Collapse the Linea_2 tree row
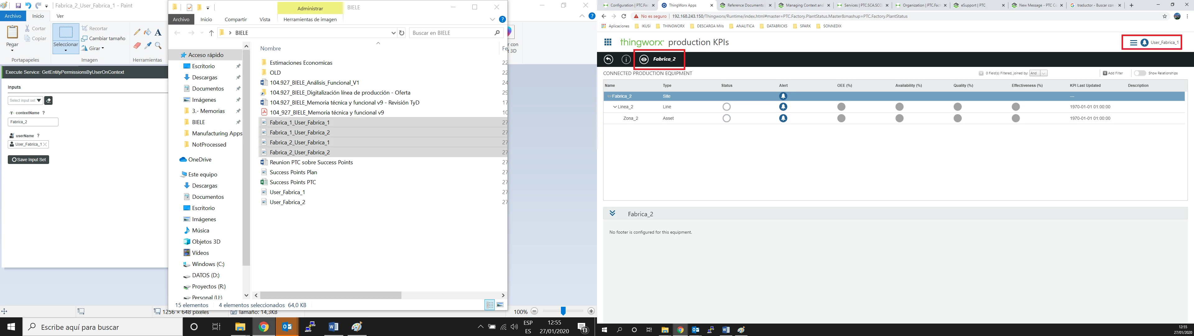This screenshot has width=1194, height=336. point(615,107)
